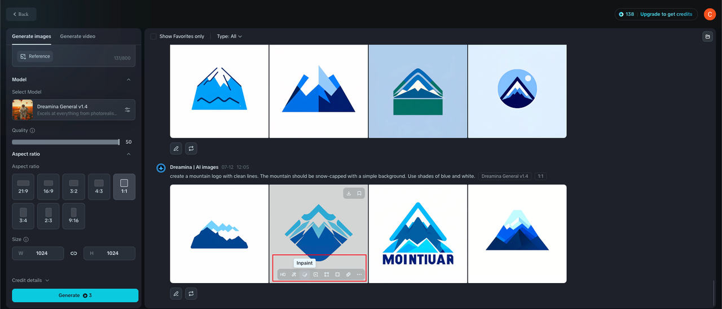The height and width of the screenshot is (309, 722).
Task: Click the generate video from image icon
Action: pos(316,275)
